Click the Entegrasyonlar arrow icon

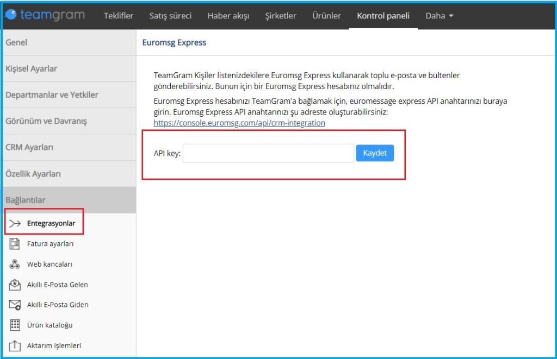coord(15,223)
